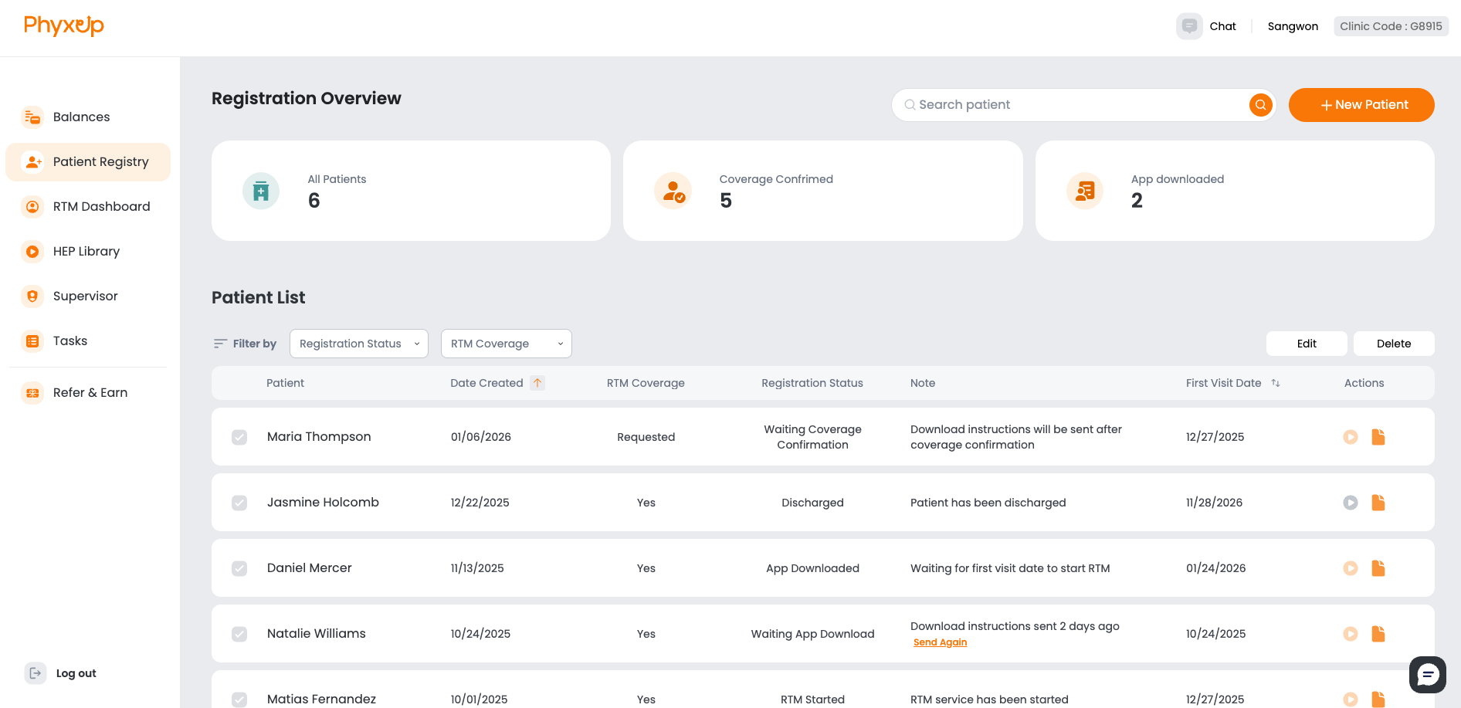Open the Supervisor section
1461x708 pixels.
point(85,296)
